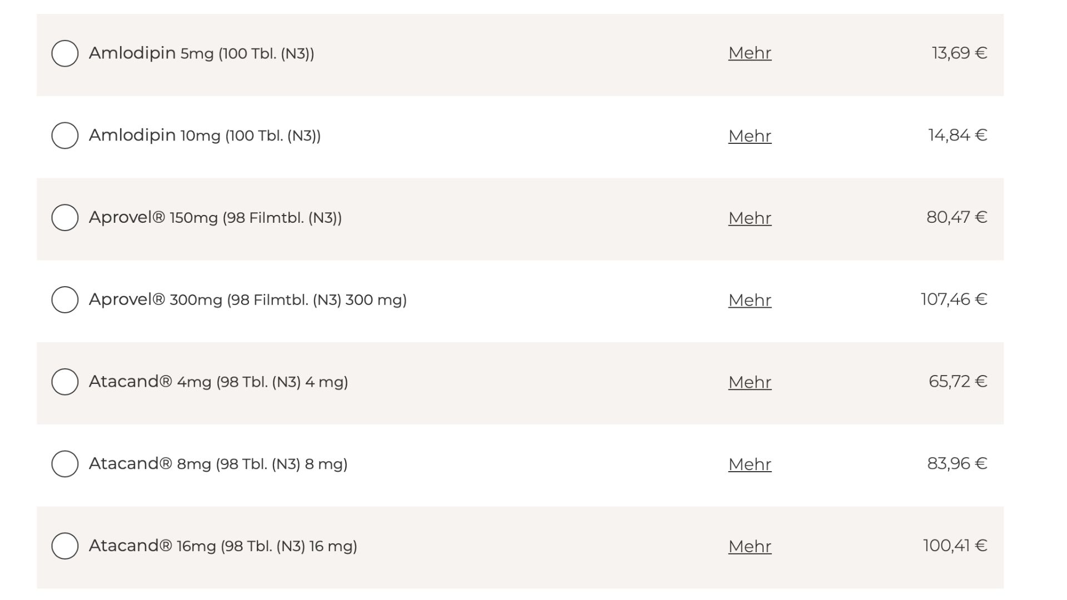Open Mehr link for Amlodipin 5mg
The width and height of the screenshot is (1067, 600).
(750, 53)
